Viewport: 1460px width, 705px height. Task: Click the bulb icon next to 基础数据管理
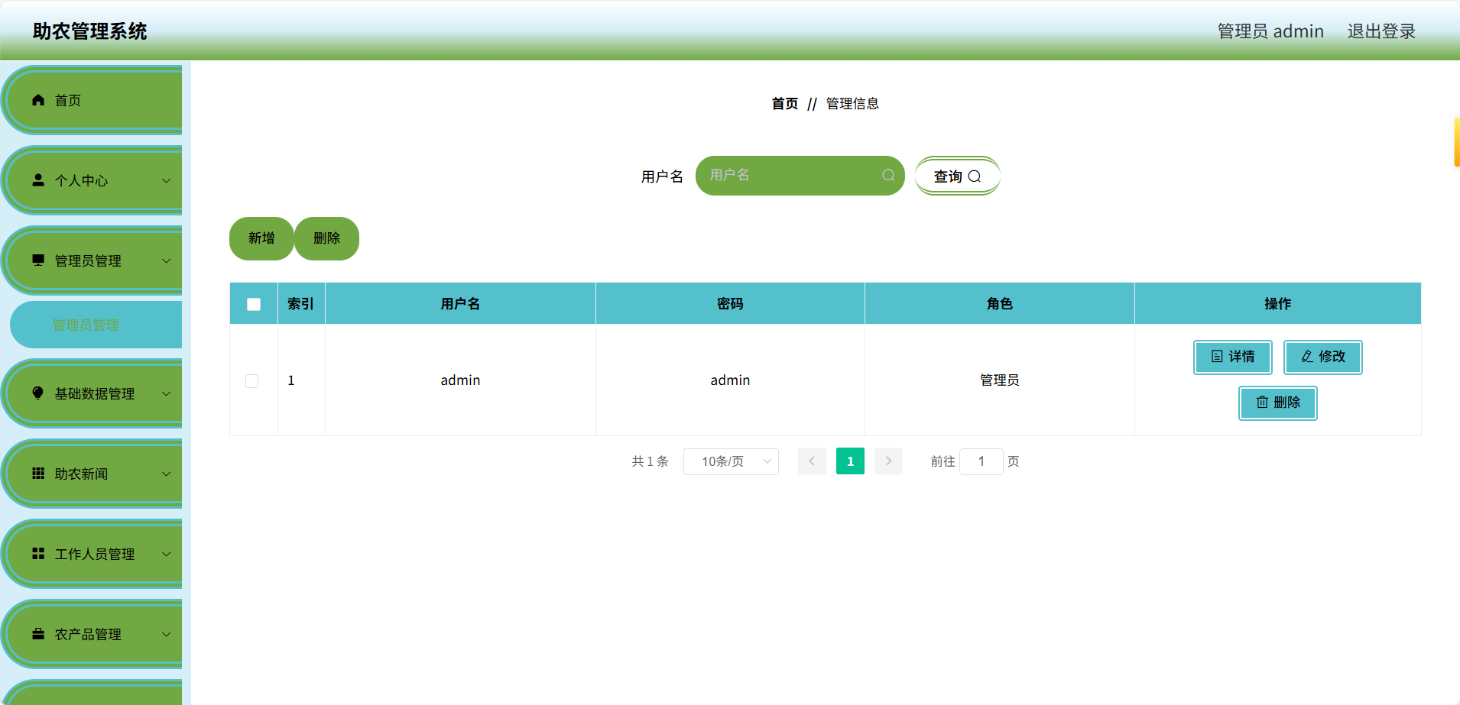click(x=38, y=393)
